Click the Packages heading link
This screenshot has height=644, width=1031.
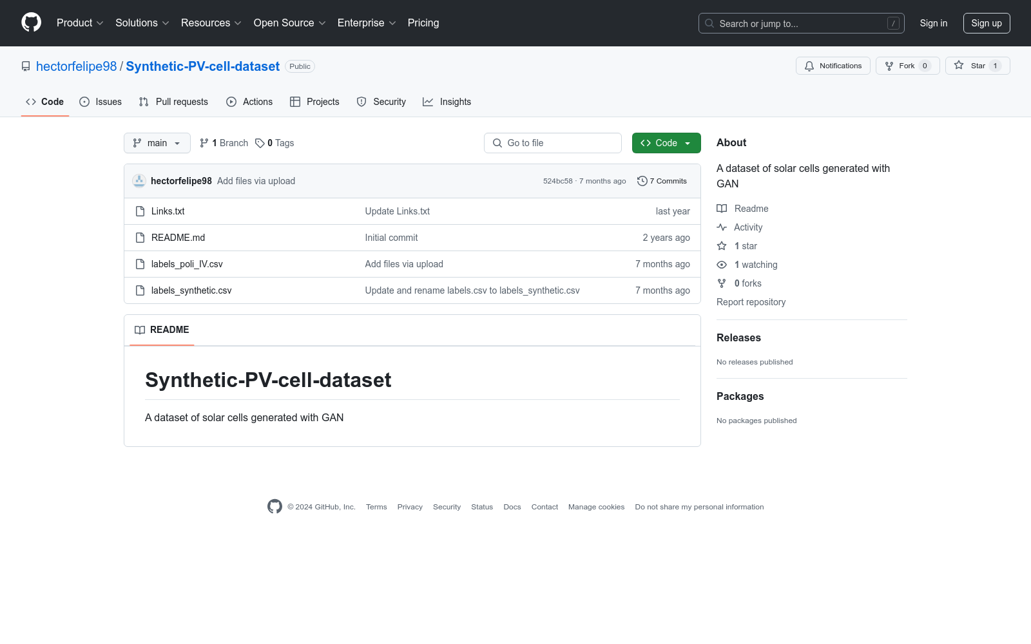coord(740,396)
